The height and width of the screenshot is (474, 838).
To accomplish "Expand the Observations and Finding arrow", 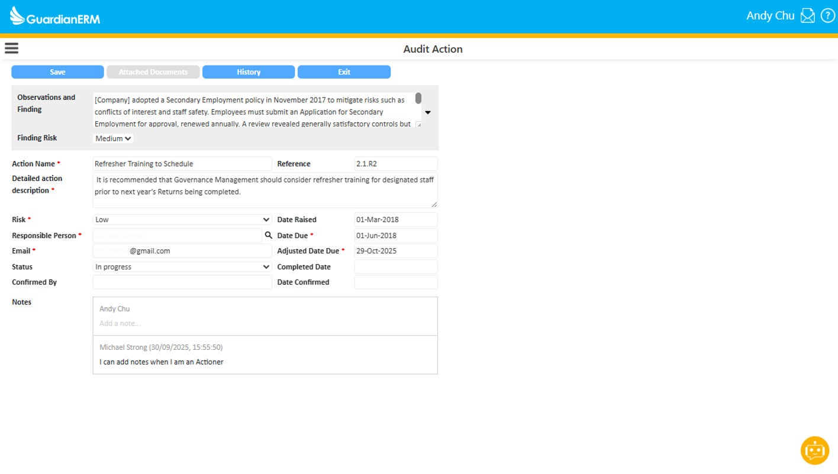I will click(x=428, y=112).
